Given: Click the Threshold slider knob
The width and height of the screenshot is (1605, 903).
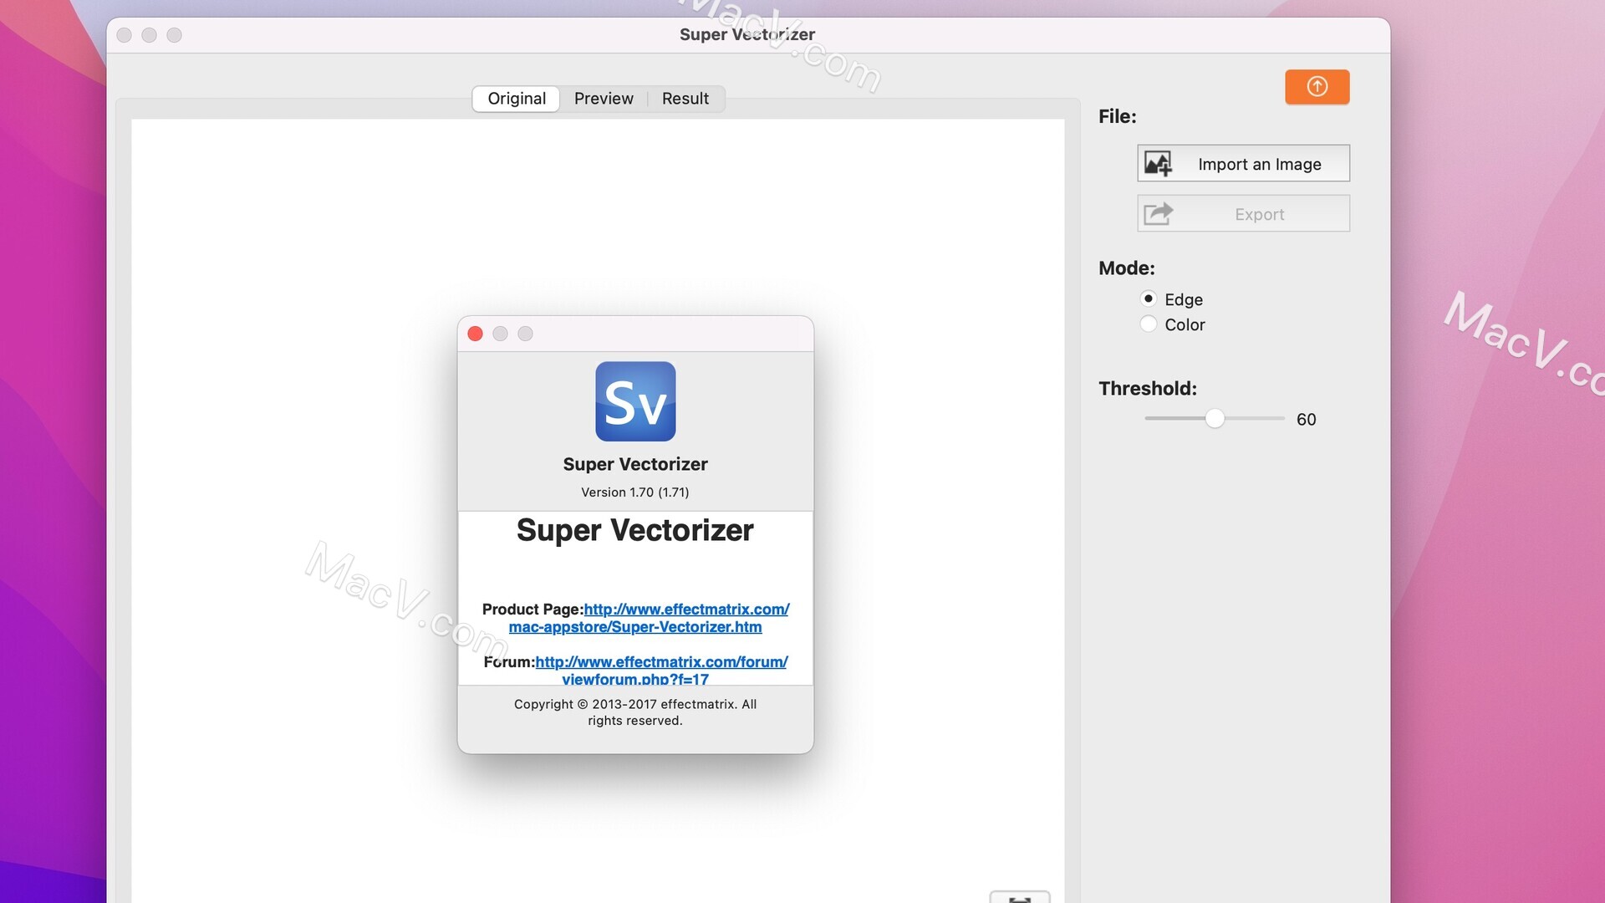Looking at the screenshot, I should point(1215,418).
